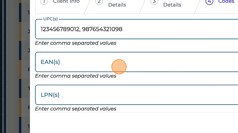238x133 pixels.
Task: Place cursor on the 987654321098 UPC value
Action: pos(102,29)
